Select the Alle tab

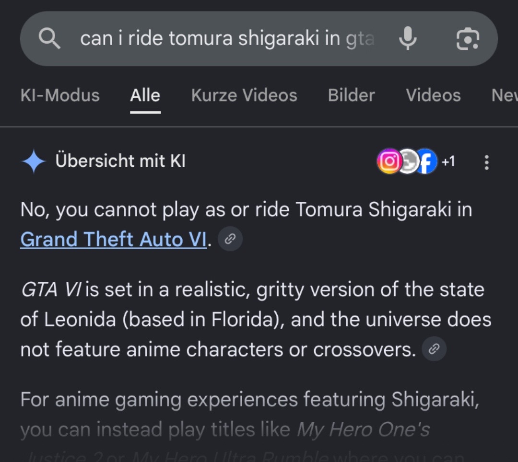pos(145,95)
